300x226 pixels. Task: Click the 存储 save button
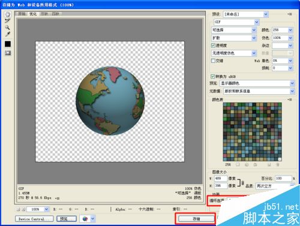196,219
